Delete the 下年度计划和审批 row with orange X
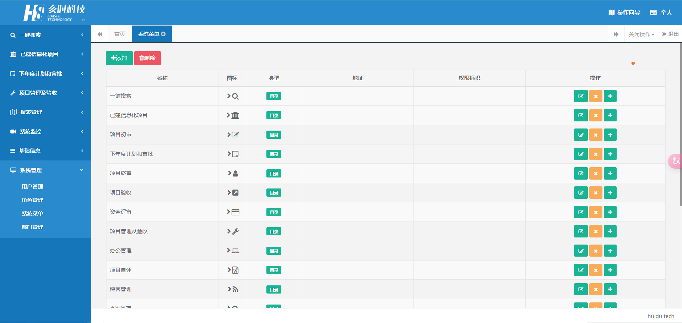The height and width of the screenshot is (323, 682). tap(596, 154)
